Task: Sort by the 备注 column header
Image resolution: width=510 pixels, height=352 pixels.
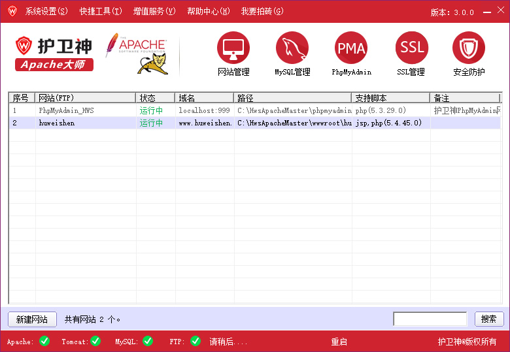Action: [465, 98]
